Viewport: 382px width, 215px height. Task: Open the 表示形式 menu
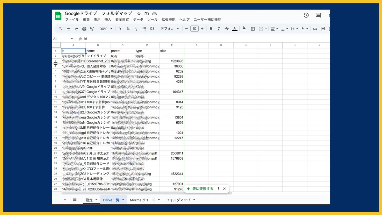122,20
